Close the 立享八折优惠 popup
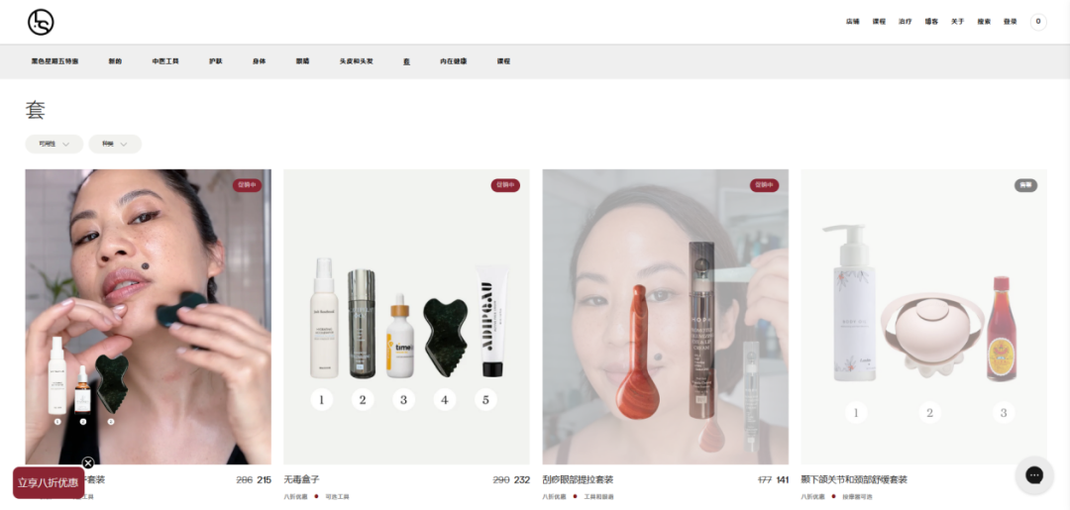 click(x=88, y=463)
